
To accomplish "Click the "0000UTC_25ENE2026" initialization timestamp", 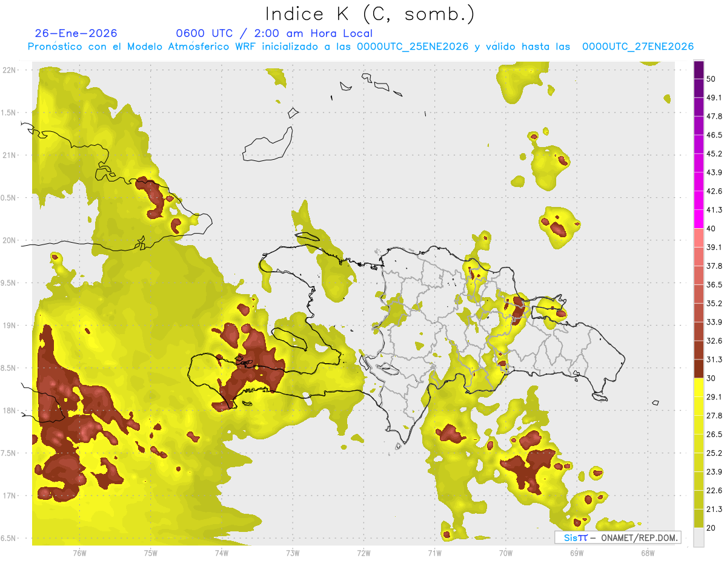I will (413, 47).
